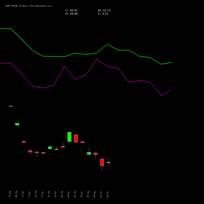Select the tall green candlestick for 23 Sep
This screenshot has width=204, height=204.
coord(69,137)
